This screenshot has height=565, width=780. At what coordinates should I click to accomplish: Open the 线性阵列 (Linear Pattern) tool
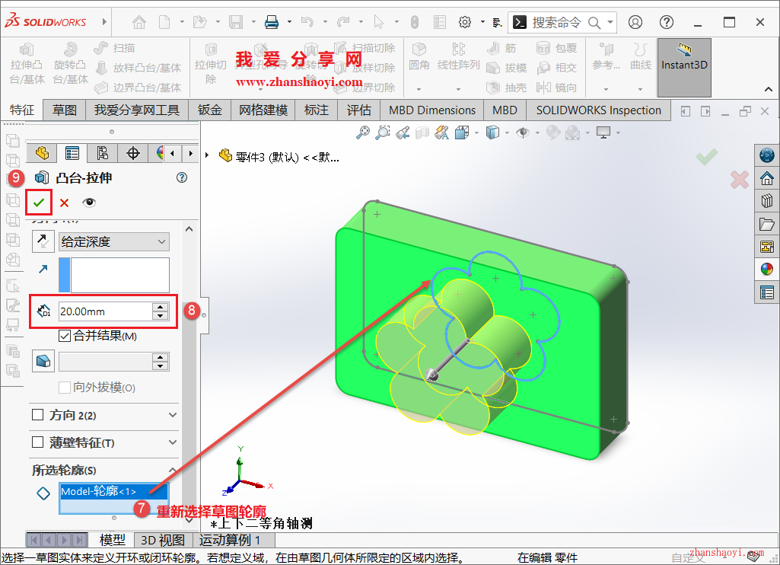457,55
